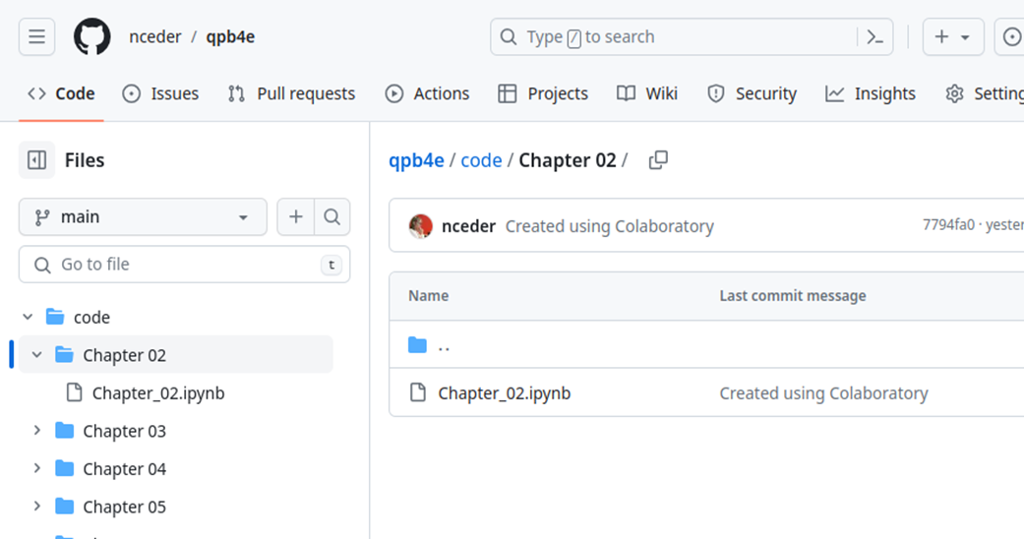Open the command palette icon

pyautogui.click(x=874, y=37)
